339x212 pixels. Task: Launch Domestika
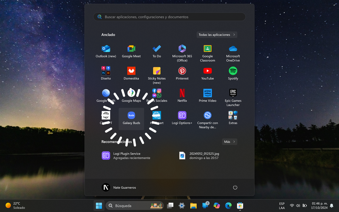click(x=131, y=73)
